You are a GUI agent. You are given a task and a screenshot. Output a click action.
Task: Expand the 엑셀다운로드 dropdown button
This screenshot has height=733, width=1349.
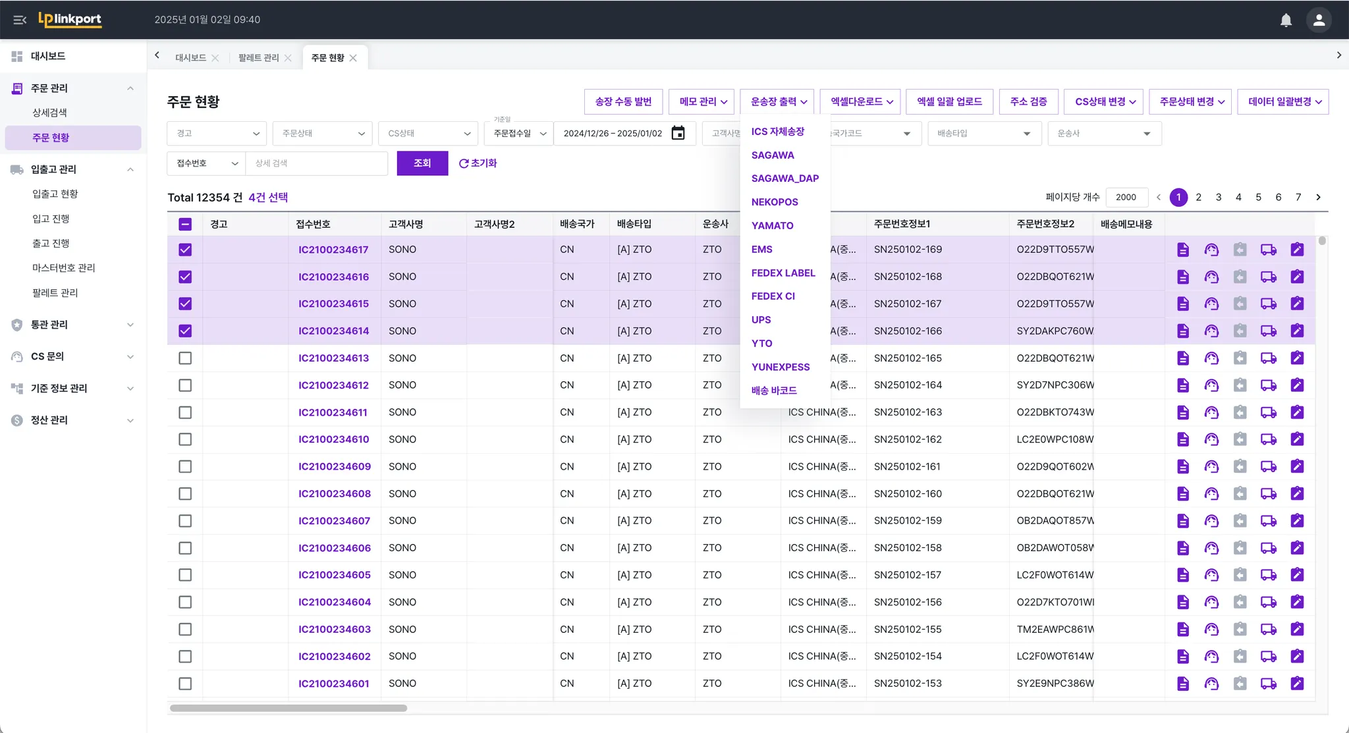[x=861, y=101]
